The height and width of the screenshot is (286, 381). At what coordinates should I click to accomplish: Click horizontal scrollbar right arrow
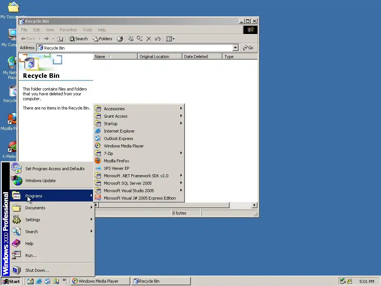[x=254, y=205]
